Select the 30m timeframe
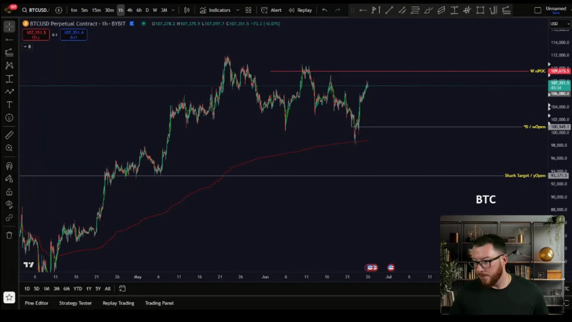Image resolution: width=572 pixels, height=322 pixels. tap(109, 10)
